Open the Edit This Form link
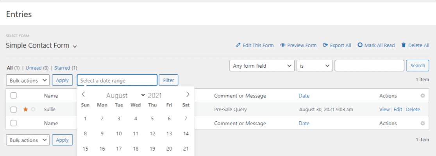The height and width of the screenshot is (156, 436). click(x=255, y=45)
